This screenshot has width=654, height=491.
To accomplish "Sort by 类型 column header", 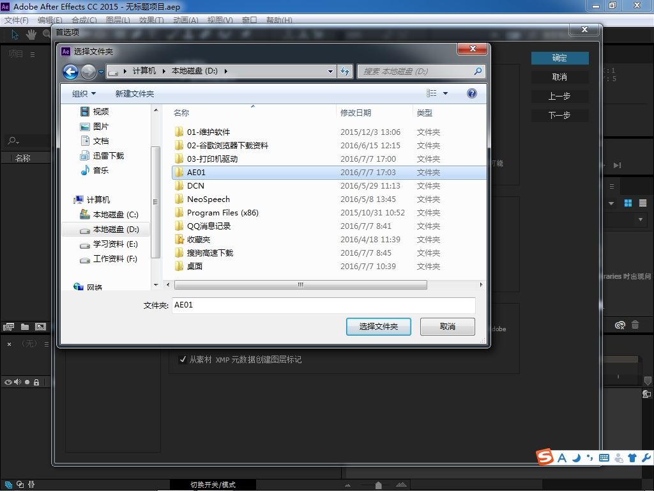I will pos(425,113).
